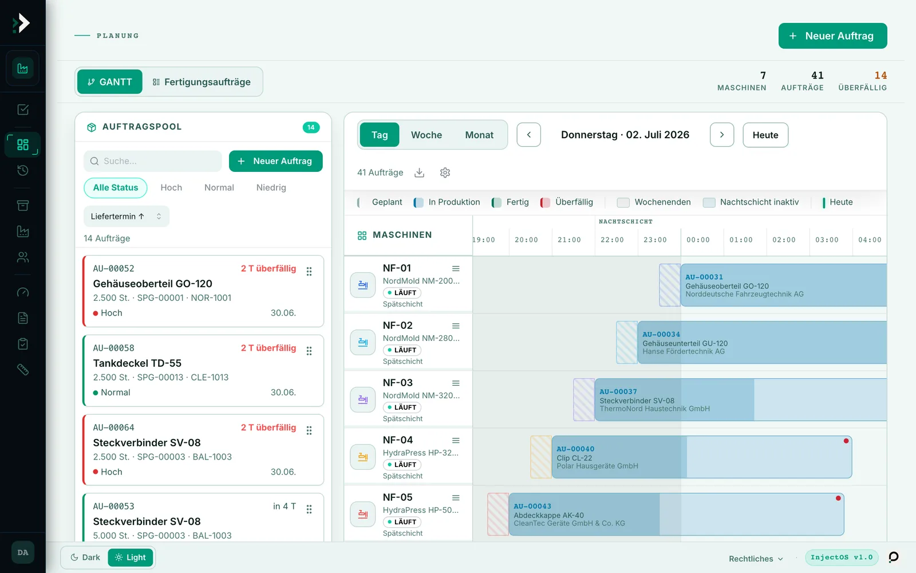Open the chat bubble icon in footer
The height and width of the screenshot is (573, 916).
894,557
